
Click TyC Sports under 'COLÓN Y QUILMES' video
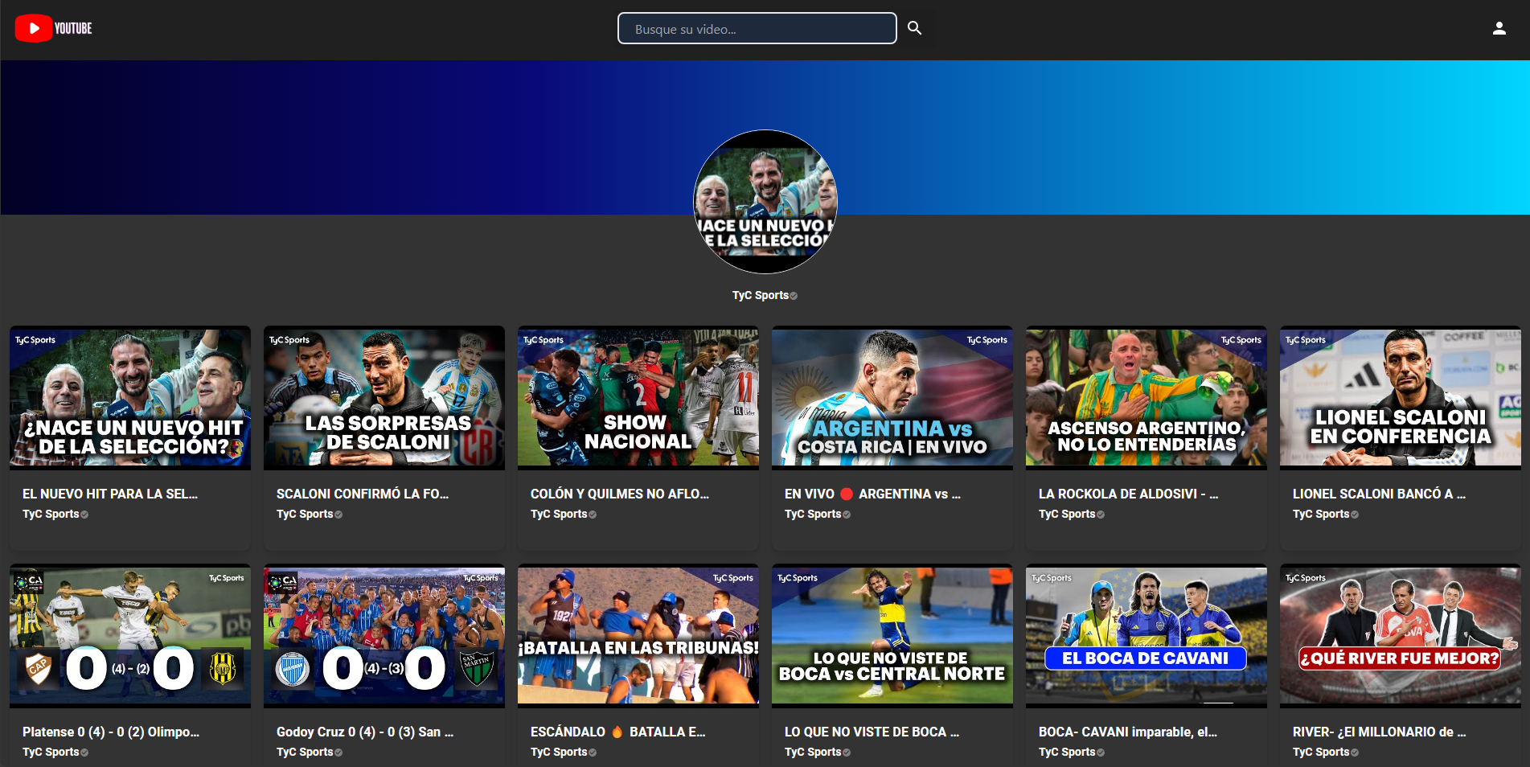click(x=559, y=514)
